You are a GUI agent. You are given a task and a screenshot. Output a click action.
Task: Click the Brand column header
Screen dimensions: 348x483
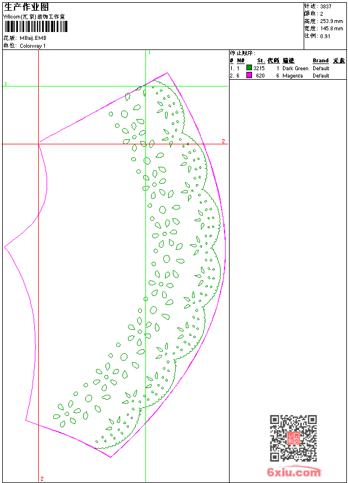point(320,61)
